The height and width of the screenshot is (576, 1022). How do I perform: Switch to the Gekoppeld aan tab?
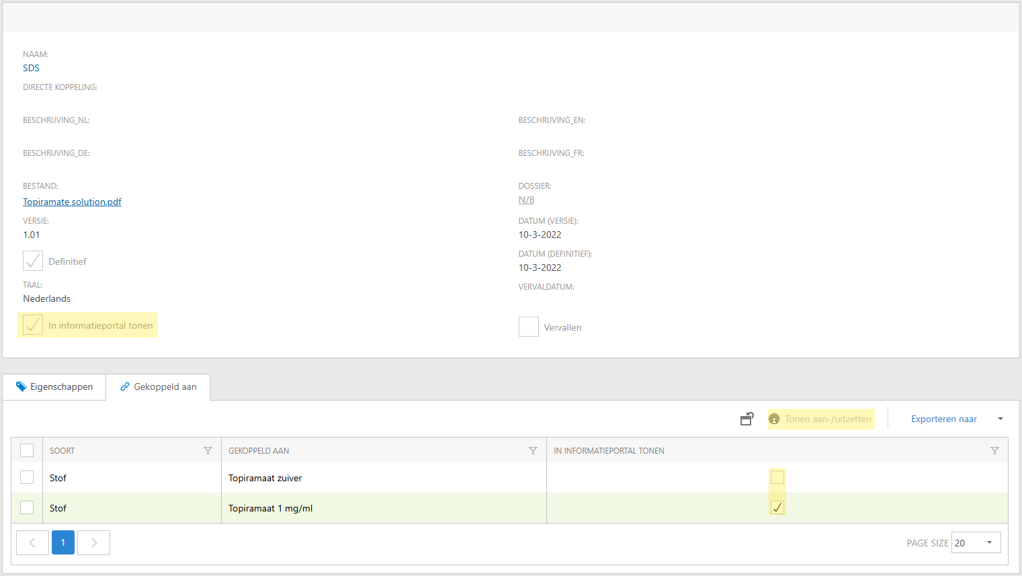[x=159, y=386]
